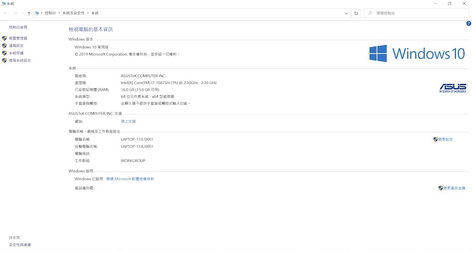Screen dimensions: 472x253
Task: Click the search magnifier icon
Action: point(370,13)
